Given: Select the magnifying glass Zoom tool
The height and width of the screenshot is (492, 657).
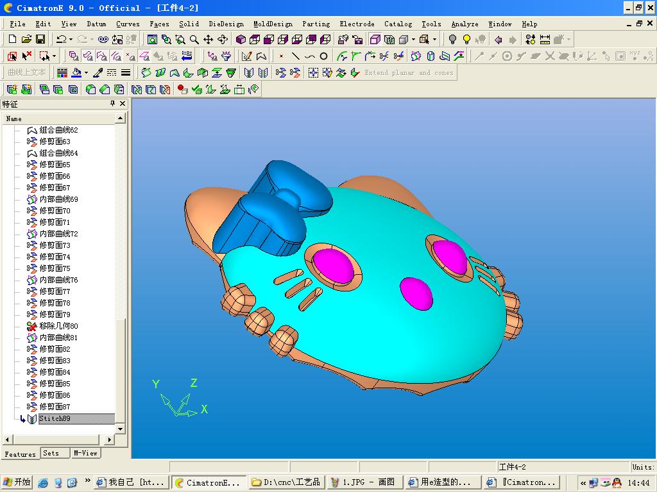Looking at the screenshot, I should click(194, 39).
